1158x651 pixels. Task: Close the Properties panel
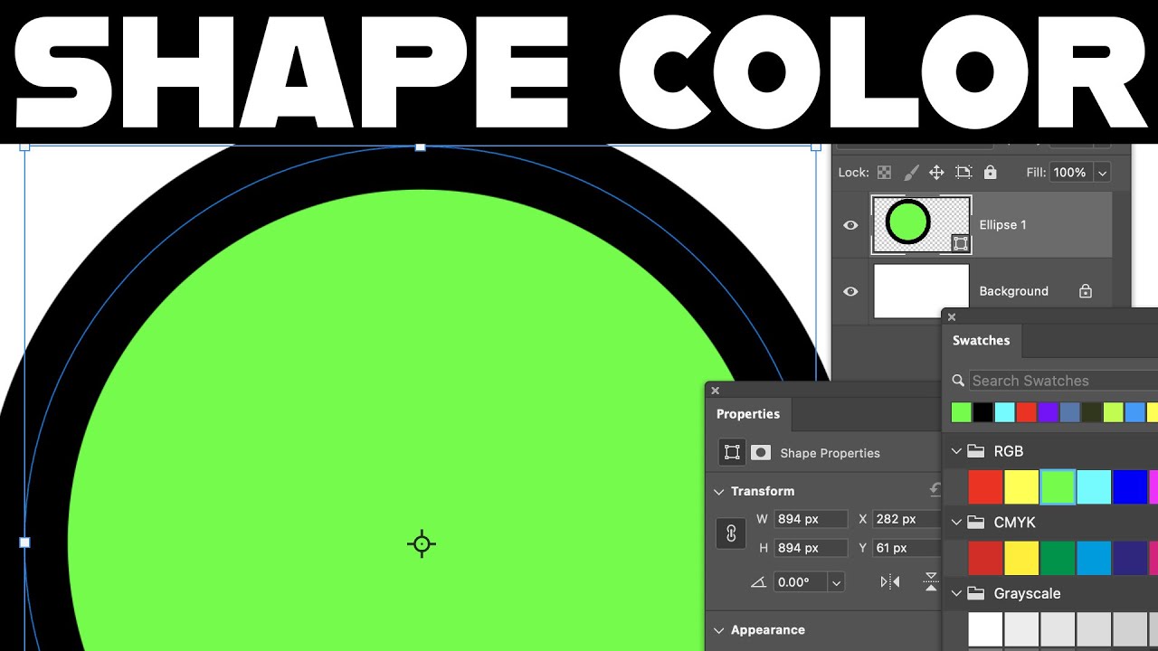pyautogui.click(x=716, y=391)
